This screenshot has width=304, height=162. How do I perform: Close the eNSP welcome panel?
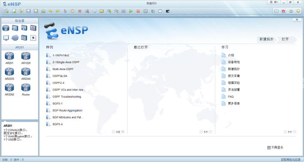tap(297, 20)
